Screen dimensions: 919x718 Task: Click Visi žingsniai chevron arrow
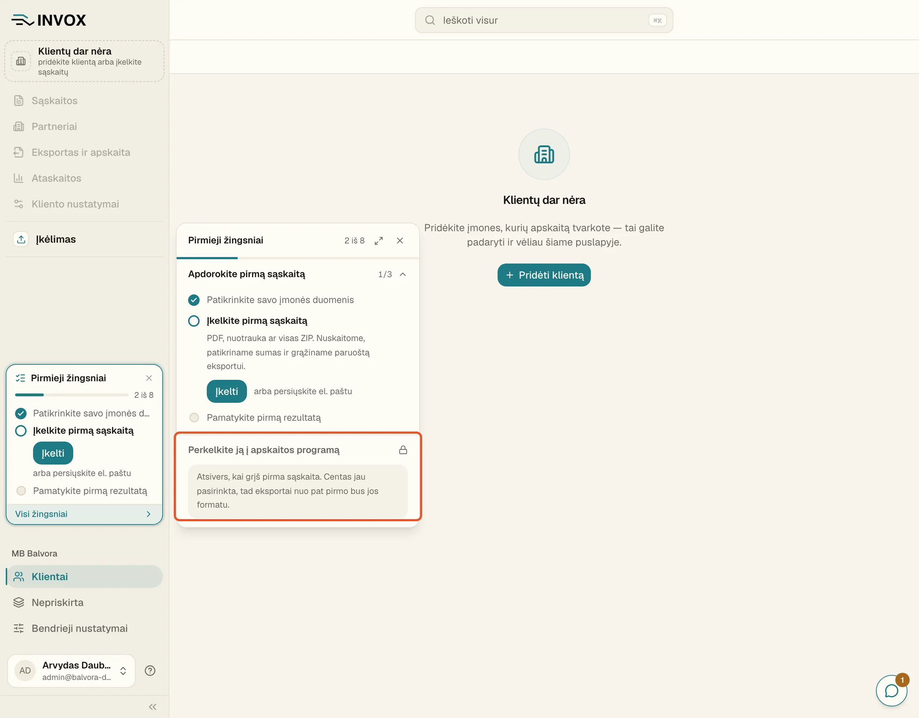(149, 514)
